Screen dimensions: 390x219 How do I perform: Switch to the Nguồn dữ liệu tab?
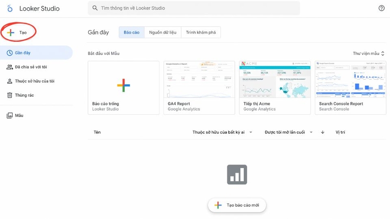point(163,32)
